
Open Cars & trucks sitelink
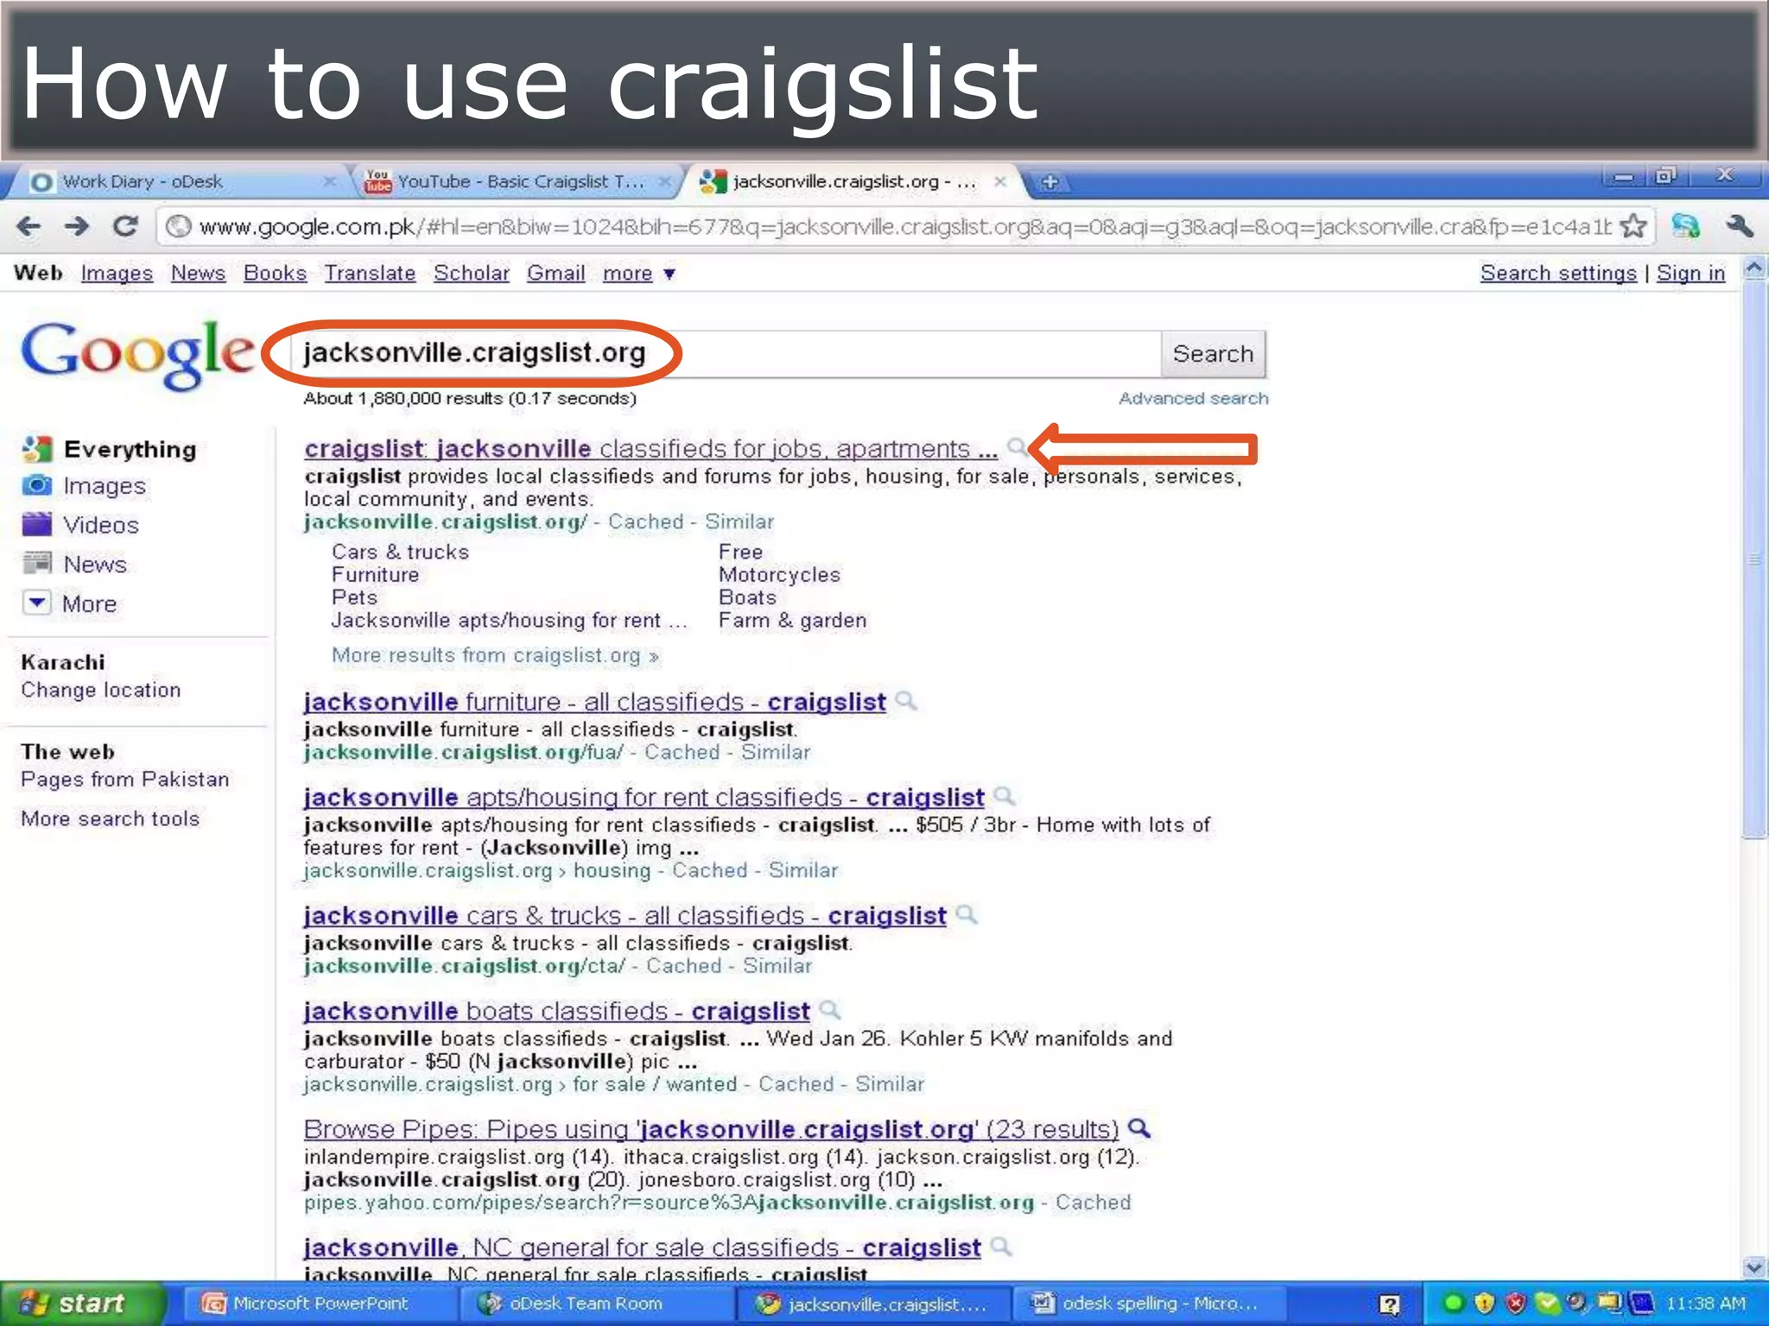(x=400, y=552)
